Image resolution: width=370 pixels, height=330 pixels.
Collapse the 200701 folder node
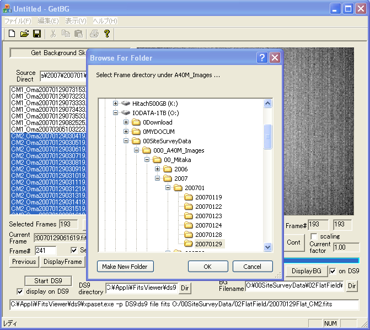tap(168, 188)
